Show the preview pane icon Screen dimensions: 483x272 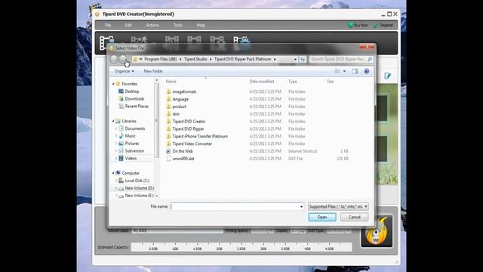355,71
